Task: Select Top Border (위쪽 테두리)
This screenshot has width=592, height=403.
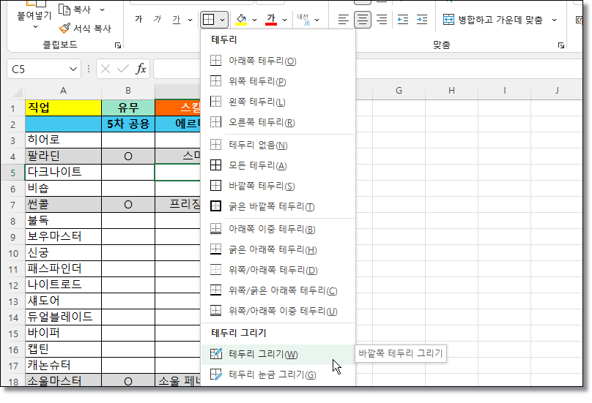Action: click(x=278, y=81)
